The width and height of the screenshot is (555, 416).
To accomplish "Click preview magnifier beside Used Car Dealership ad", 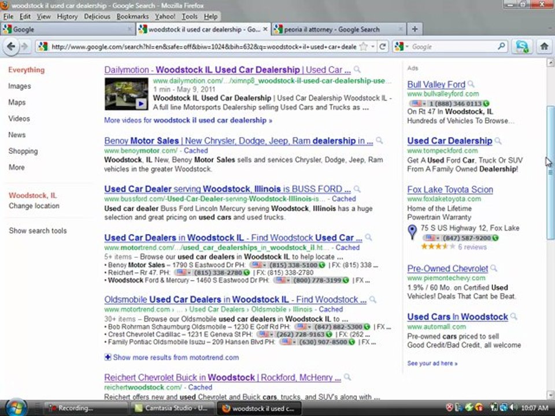I will point(498,141).
